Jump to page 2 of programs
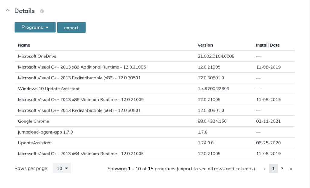 tap(282, 169)
